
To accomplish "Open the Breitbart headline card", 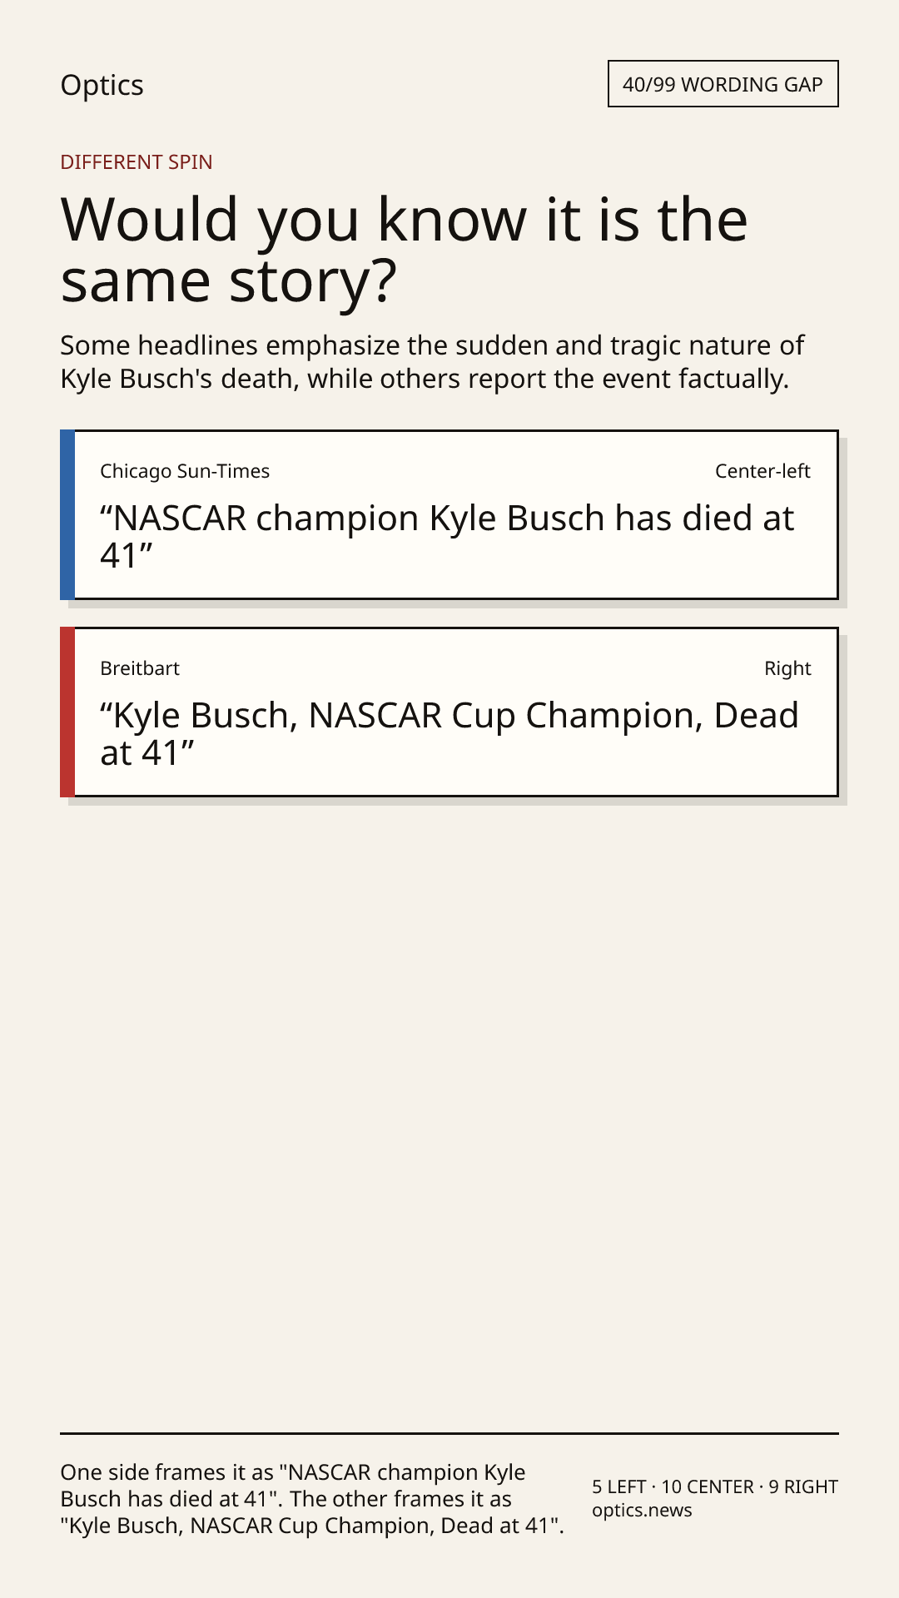I will pyautogui.click(x=449, y=712).
